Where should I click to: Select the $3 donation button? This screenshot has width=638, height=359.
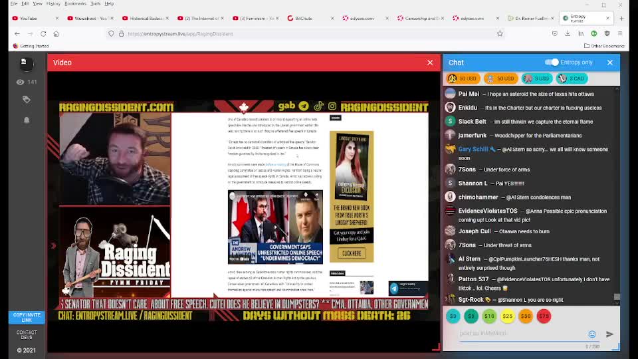pyautogui.click(x=453, y=316)
